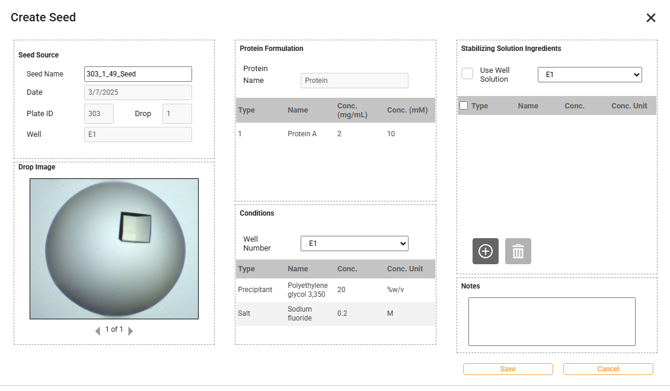Image resolution: width=670 pixels, height=391 pixels.
Task: Close the Create Seed dialog
Action: coord(650,18)
